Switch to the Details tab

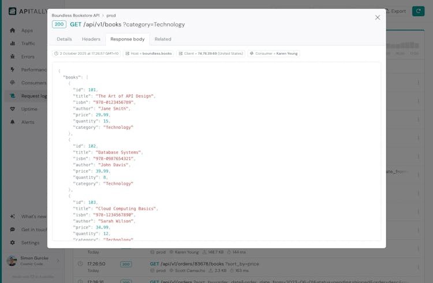[64, 39]
